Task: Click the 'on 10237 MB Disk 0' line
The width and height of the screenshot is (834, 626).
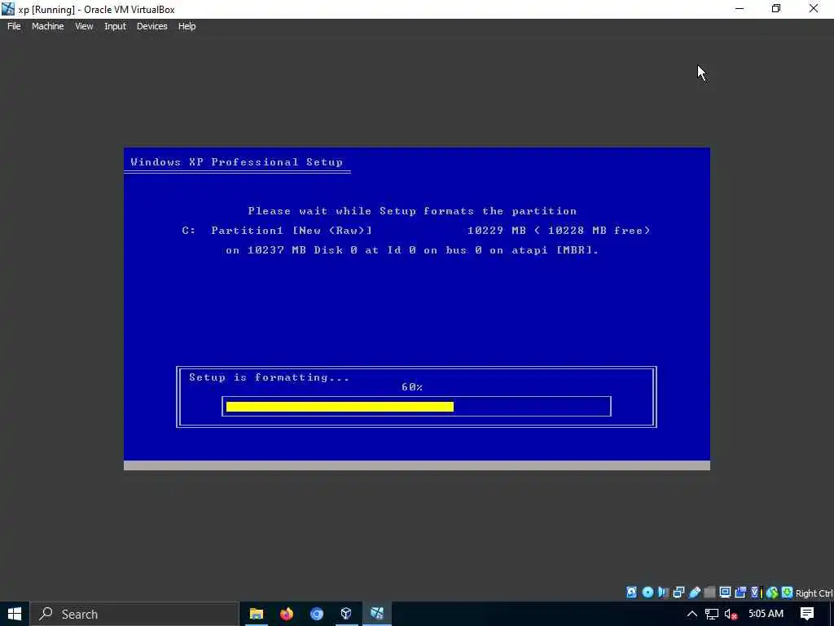Action: 412,250
